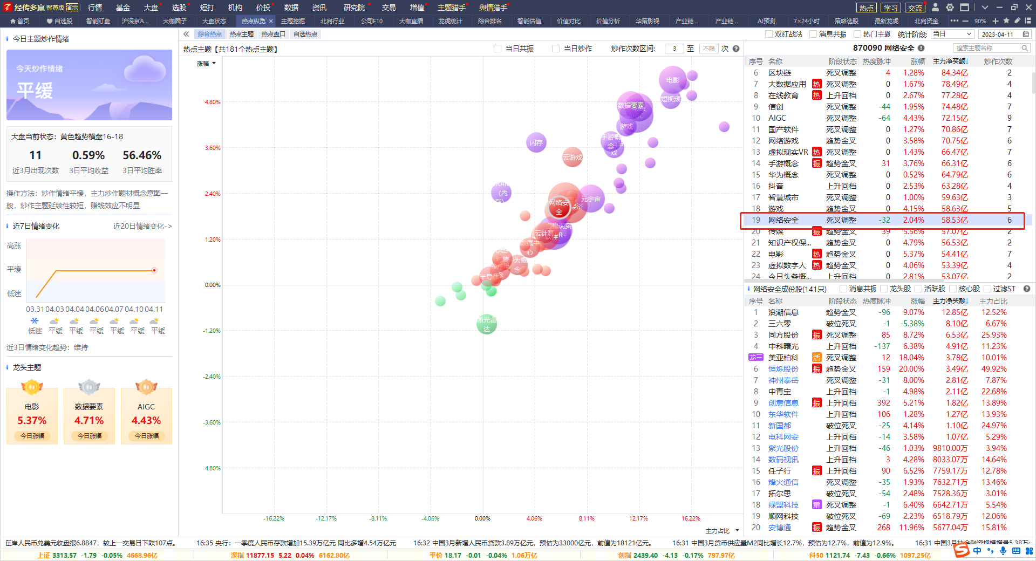Click the 重 tag on 绿盟科技 row

pyautogui.click(x=816, y=505)
